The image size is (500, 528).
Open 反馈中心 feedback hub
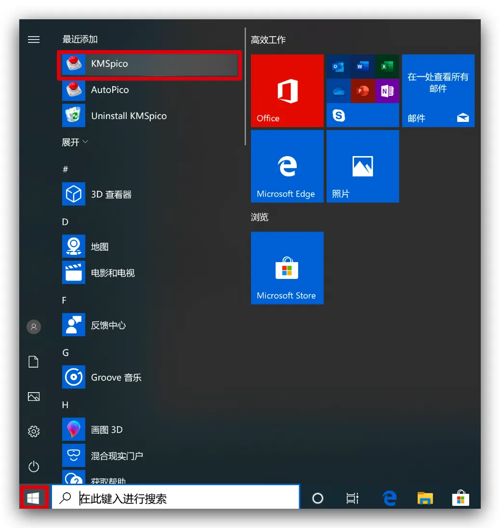(x=149, y=325)
